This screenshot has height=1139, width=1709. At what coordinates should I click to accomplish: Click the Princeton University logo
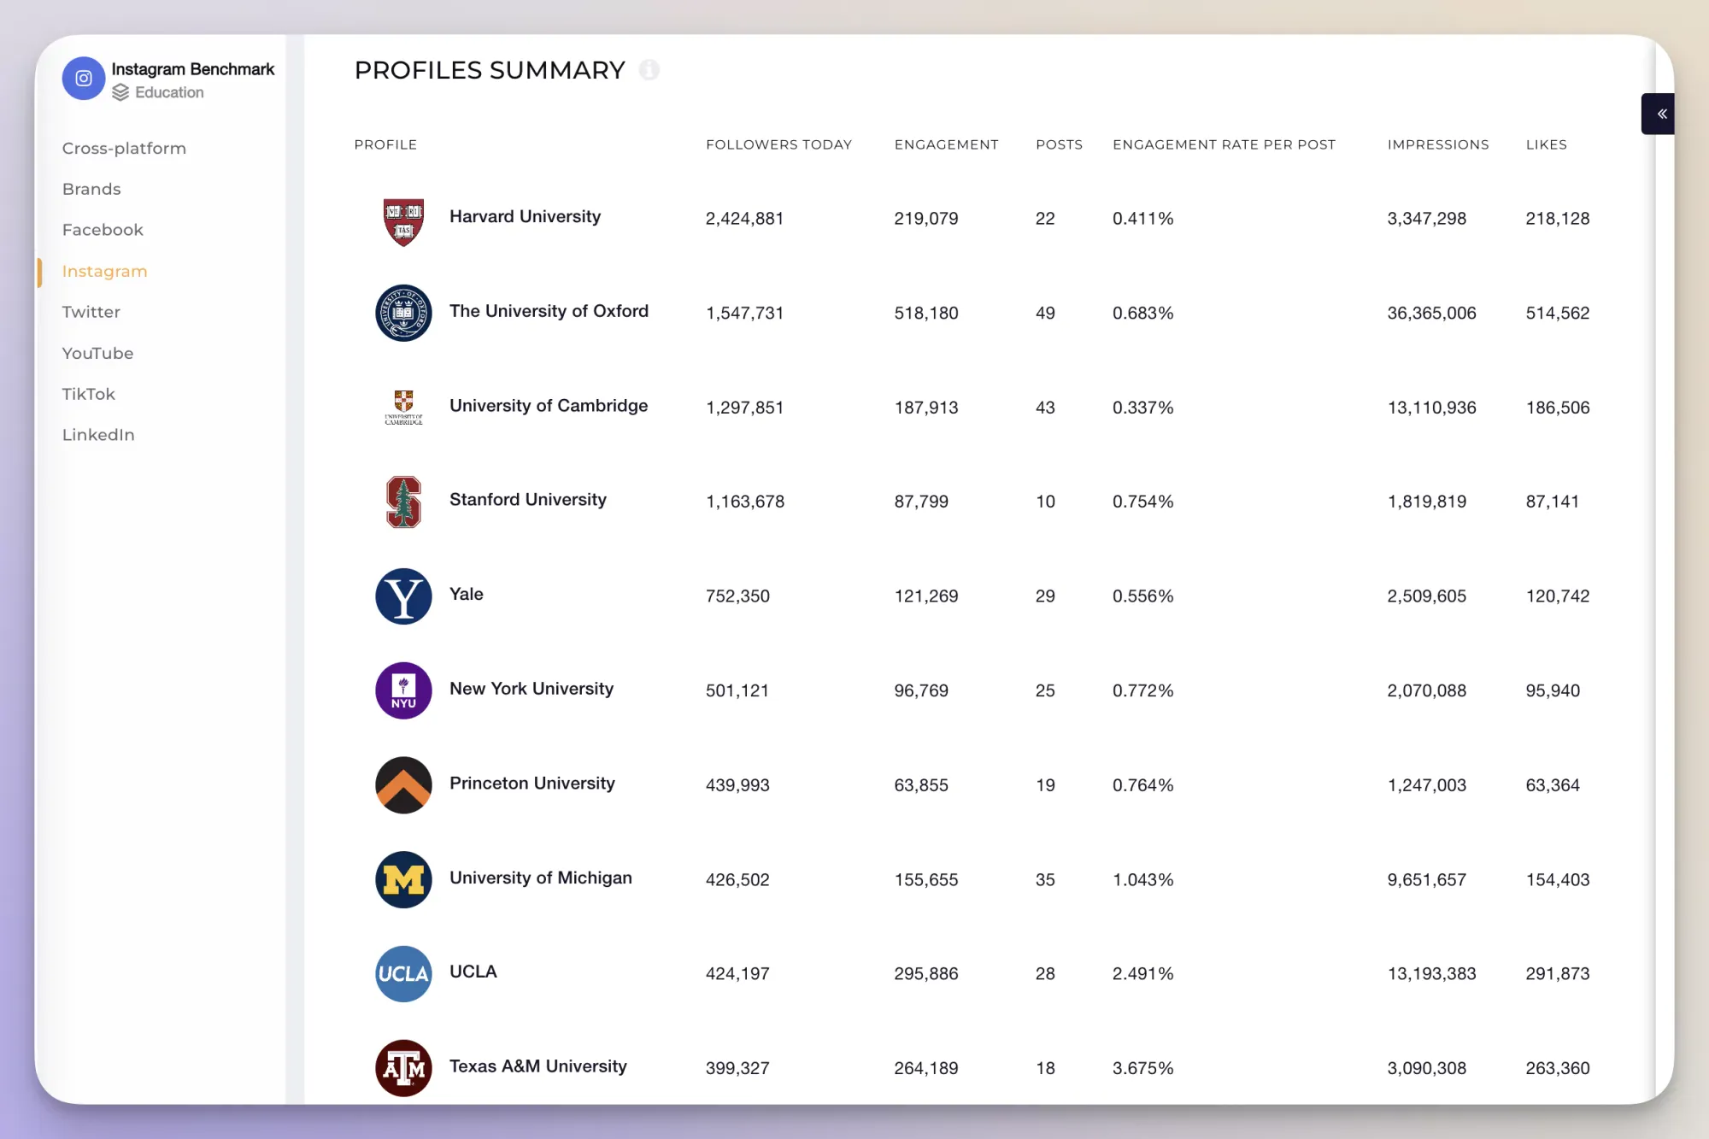(403, 785)
